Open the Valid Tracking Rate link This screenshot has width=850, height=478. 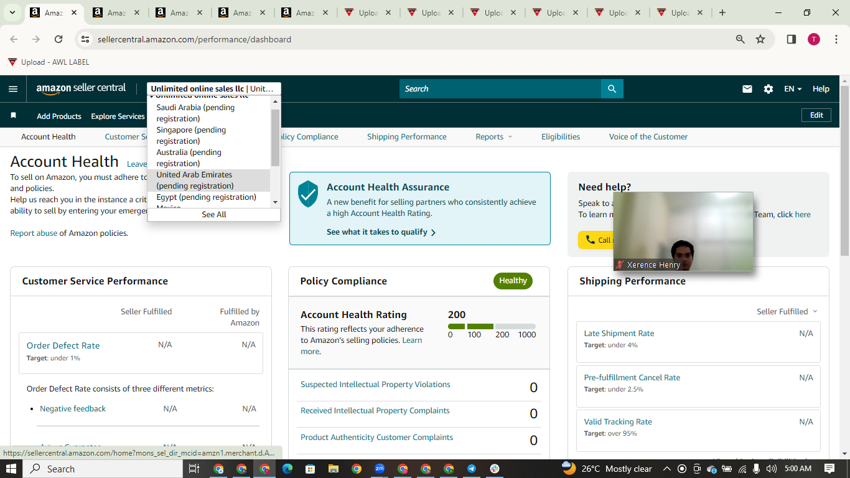pyautogui.click(x=618, y=422)
